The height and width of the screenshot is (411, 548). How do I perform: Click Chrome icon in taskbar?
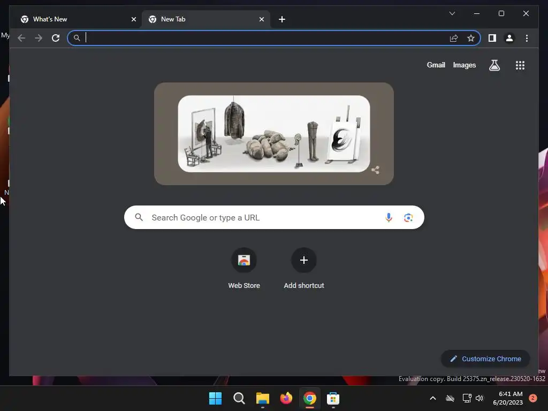[x=310, y=398]
